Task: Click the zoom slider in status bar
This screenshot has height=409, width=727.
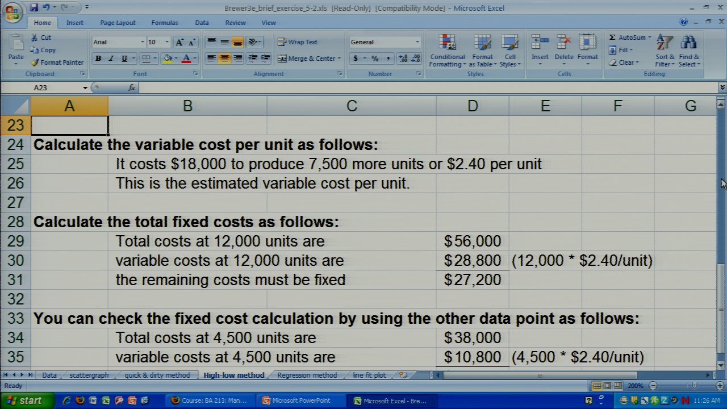Action: pyautogui.click(x=694, y=386)
